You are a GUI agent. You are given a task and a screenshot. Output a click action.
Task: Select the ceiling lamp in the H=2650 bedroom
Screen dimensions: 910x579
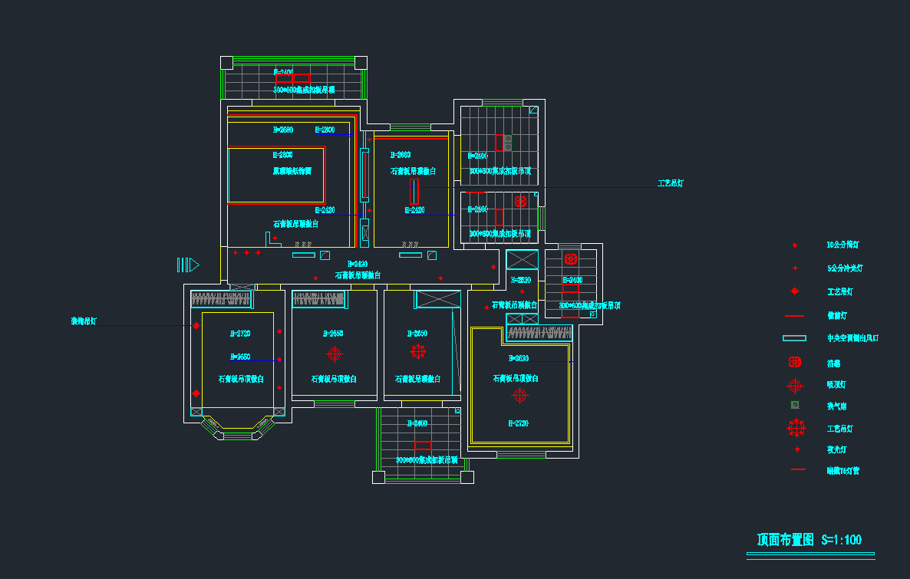click(334, 354)
